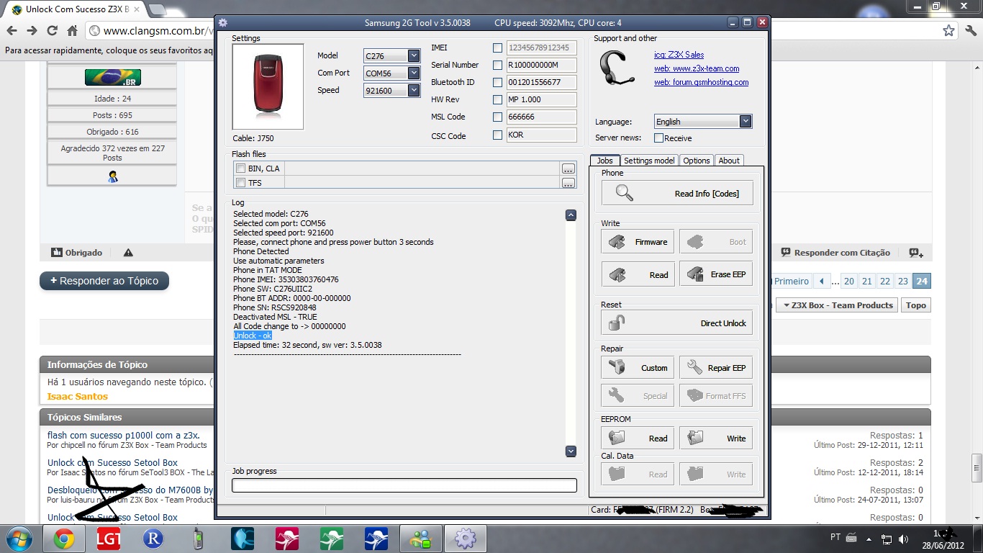
Task: Open the forum.gsmhosting.com link
Action: (x=701, y=82)
